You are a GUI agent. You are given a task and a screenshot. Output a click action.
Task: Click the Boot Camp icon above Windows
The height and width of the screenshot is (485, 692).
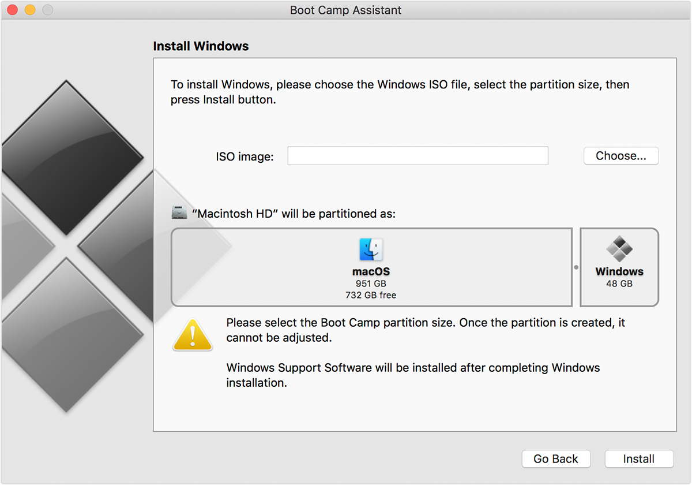619,249
